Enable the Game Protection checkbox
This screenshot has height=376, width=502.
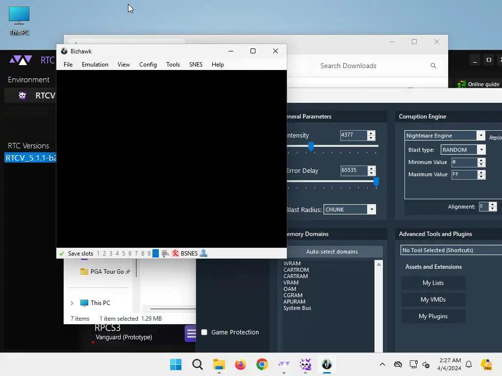point(204,332)
